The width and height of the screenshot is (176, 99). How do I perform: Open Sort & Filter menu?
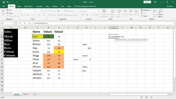pos(155,13)
